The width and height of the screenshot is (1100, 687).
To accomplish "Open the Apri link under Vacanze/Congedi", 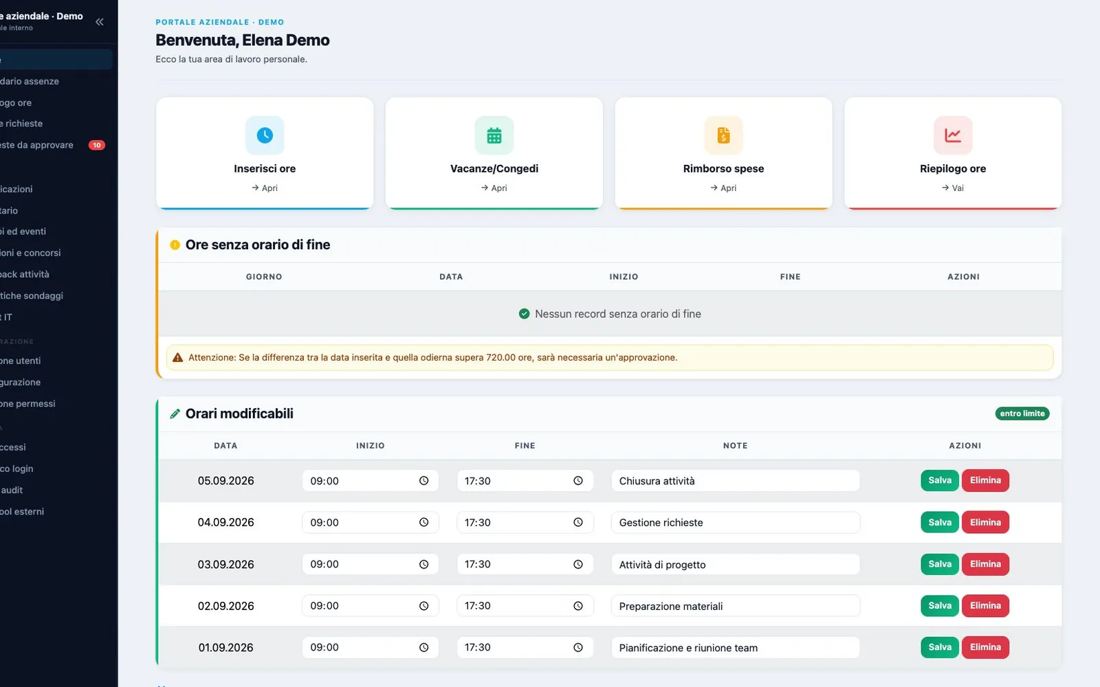I will pos(494,188).
